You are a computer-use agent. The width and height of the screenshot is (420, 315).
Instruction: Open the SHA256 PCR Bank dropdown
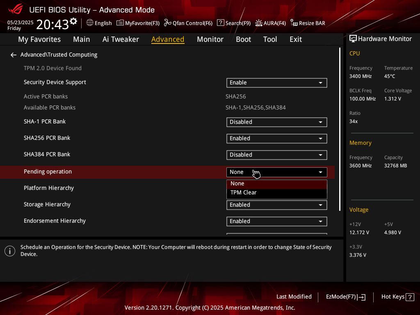[x=277, y=139]
